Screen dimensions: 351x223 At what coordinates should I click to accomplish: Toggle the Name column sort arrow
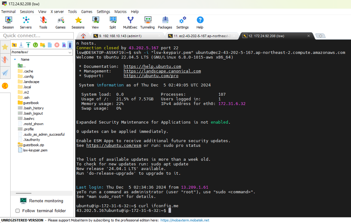click(15, 59)
